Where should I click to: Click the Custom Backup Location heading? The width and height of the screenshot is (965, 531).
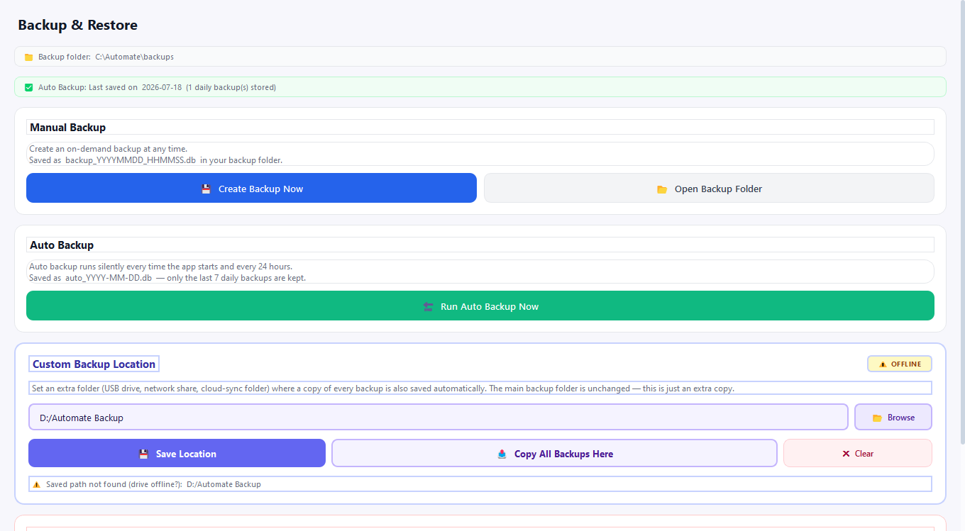click(94, 364)
